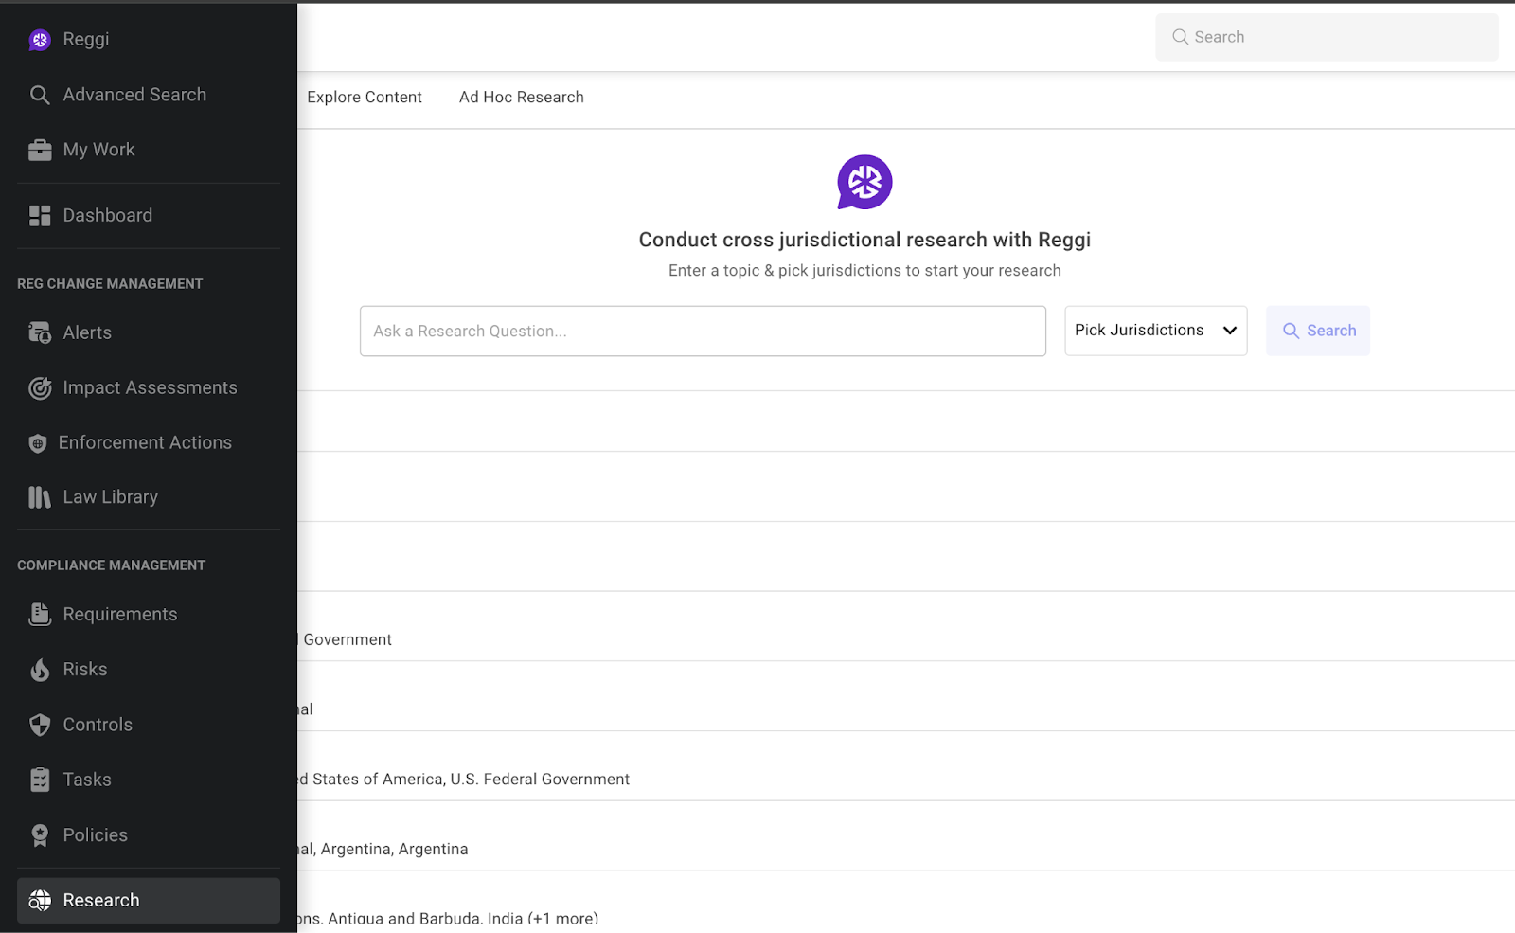Image resolution: width=1515 pixels, height=933 pixels.
Task: Open Advanced Search magnifier icon
Action: [x=40, y=95]
